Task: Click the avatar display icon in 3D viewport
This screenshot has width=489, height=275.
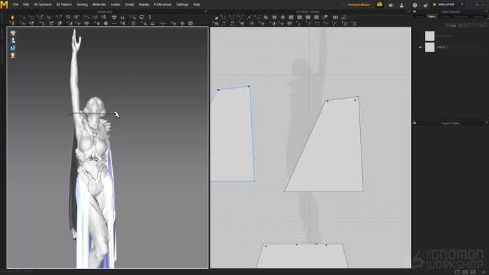Action: [13, 40]
